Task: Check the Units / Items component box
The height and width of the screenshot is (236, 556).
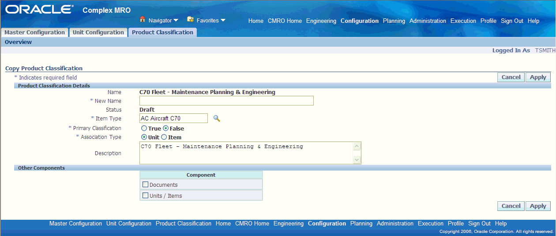Action: 145,196
